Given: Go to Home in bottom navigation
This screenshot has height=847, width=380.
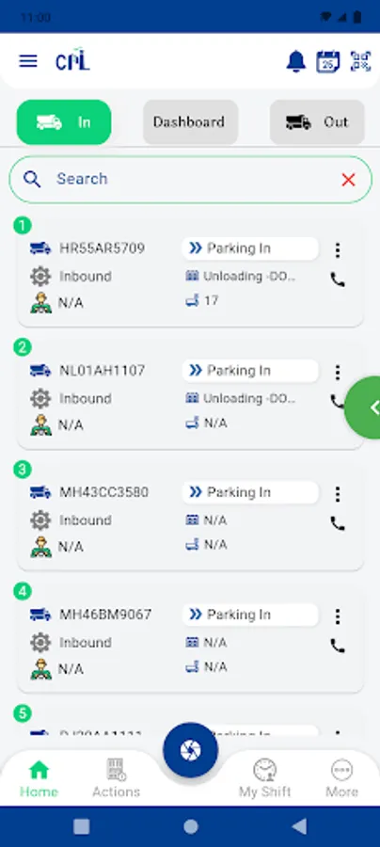Looking at the screenshot, I should (x=39, y=778).
